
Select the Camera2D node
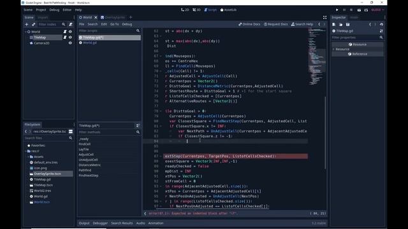[x=41, y=43]
